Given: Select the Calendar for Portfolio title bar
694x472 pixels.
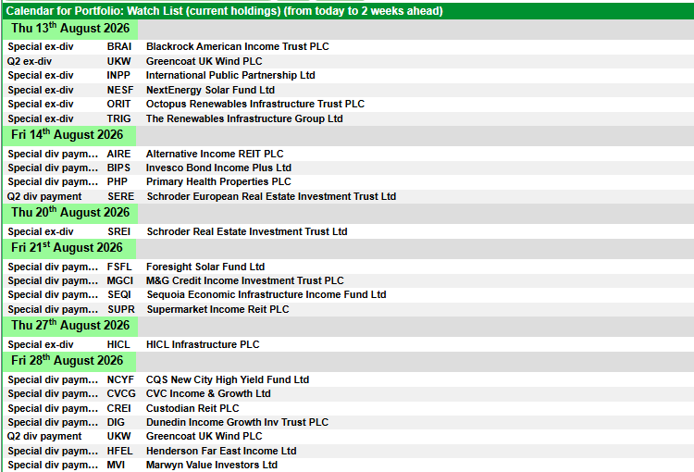Looking at the screenshot, I should tap(348, 11).
